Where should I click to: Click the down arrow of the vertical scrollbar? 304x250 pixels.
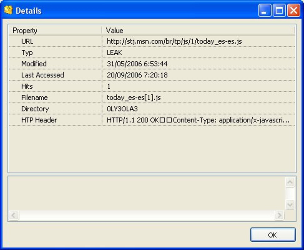point(290,204)
